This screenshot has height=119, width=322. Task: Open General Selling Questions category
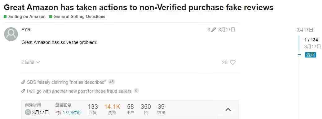[79, 17]
